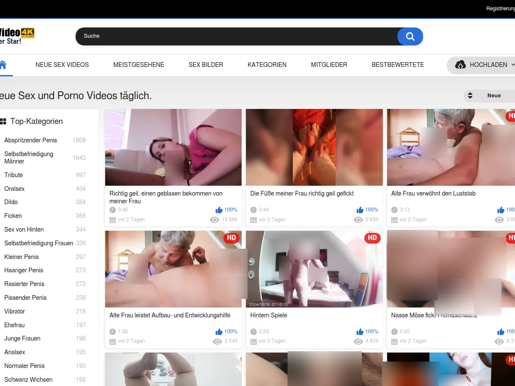Open the Hintern Spiele video thumbnail
Viewport: 515px width, 386px height.
314,269
